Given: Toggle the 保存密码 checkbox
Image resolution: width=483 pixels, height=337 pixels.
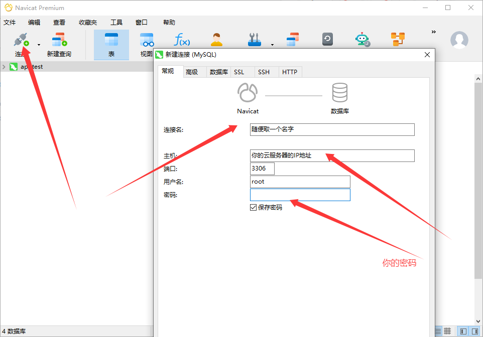Looking at the screenshot, I should point(253,208).
